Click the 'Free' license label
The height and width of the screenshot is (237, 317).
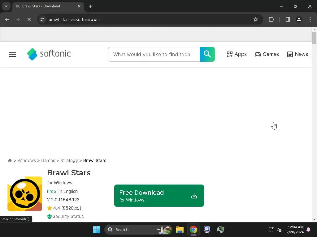click(x=51, y=191)
